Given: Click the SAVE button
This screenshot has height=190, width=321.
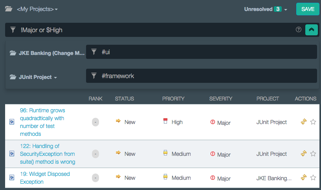Looking at the screenshot, I should click(308, 9).
